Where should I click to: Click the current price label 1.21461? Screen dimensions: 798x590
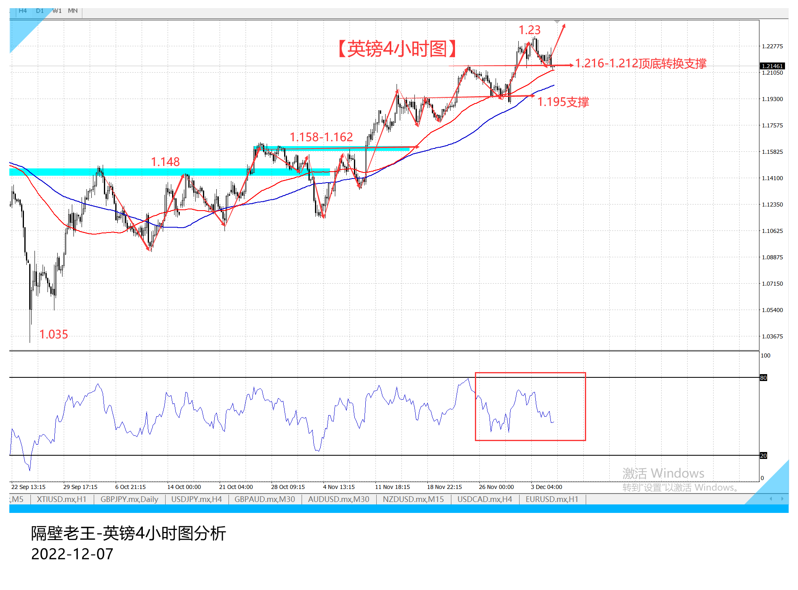772,66
